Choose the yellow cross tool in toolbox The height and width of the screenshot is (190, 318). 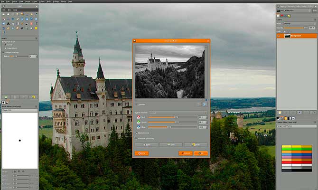[x=36, y=28]
